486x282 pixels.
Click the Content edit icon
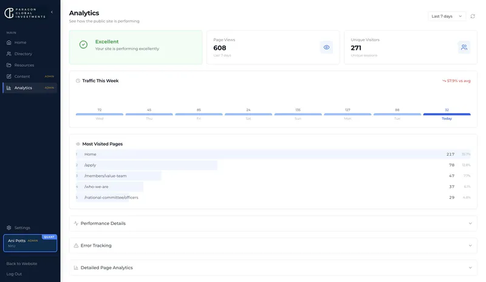pyautogui.click(x=9, y=77)
